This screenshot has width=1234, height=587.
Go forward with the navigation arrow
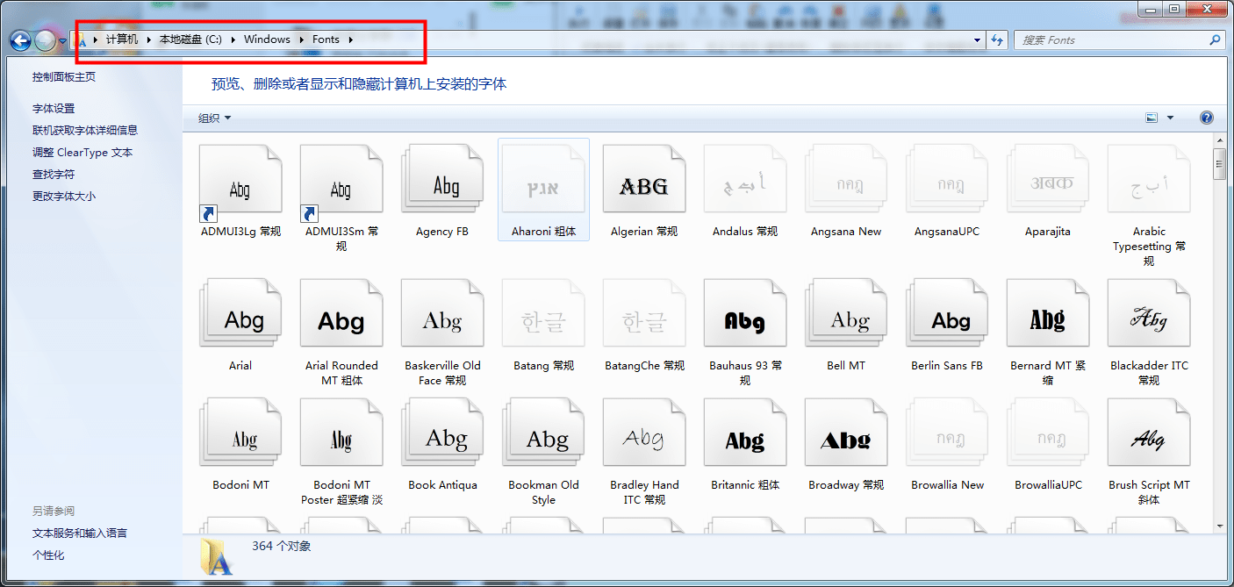coord(45,40)
